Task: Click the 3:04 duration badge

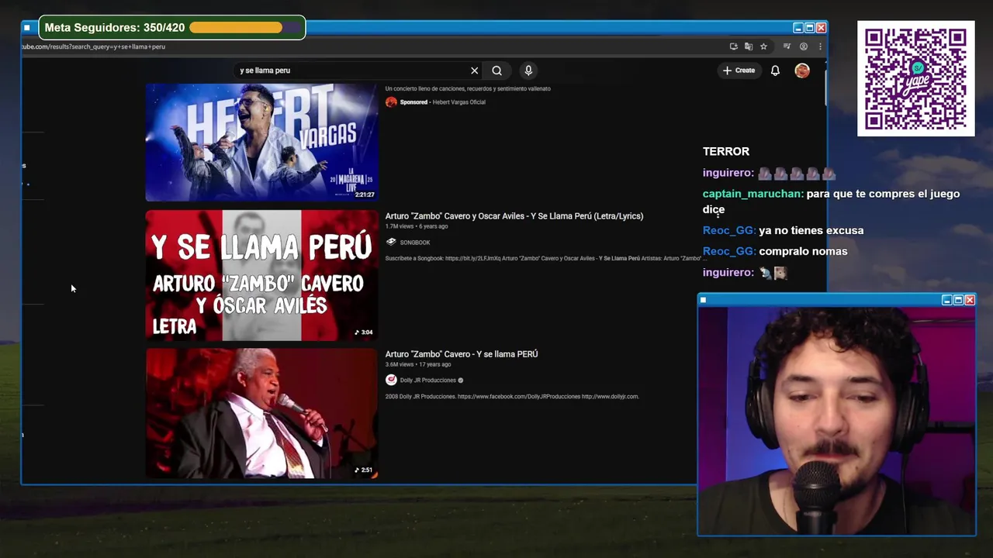Action: point(364,332)
